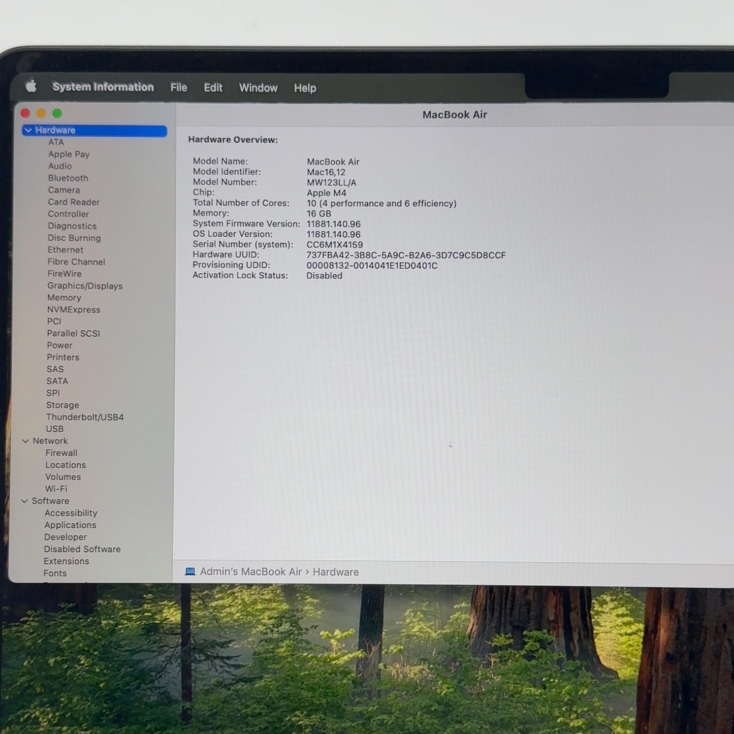
Task: Select Camera in the sidebar
Action: [64, 190]
